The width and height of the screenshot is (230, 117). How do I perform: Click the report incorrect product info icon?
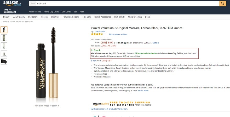tap(92, 109)
